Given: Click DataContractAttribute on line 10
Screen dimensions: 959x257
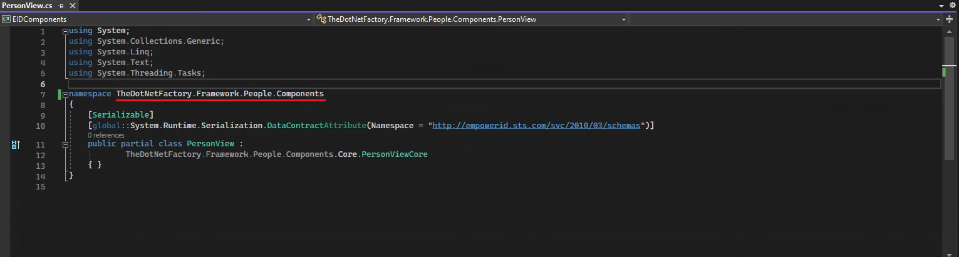Looking at the screenshot, I should click(316, 126).
